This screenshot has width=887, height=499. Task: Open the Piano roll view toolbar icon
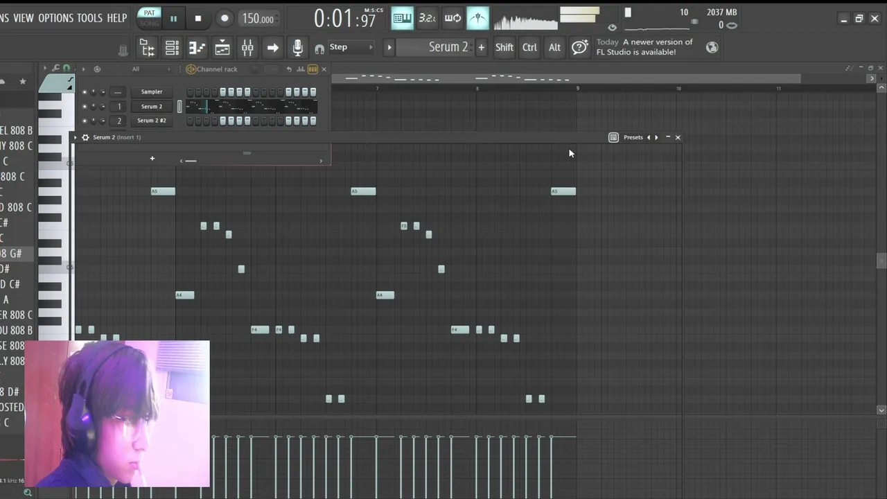(197, 47)
